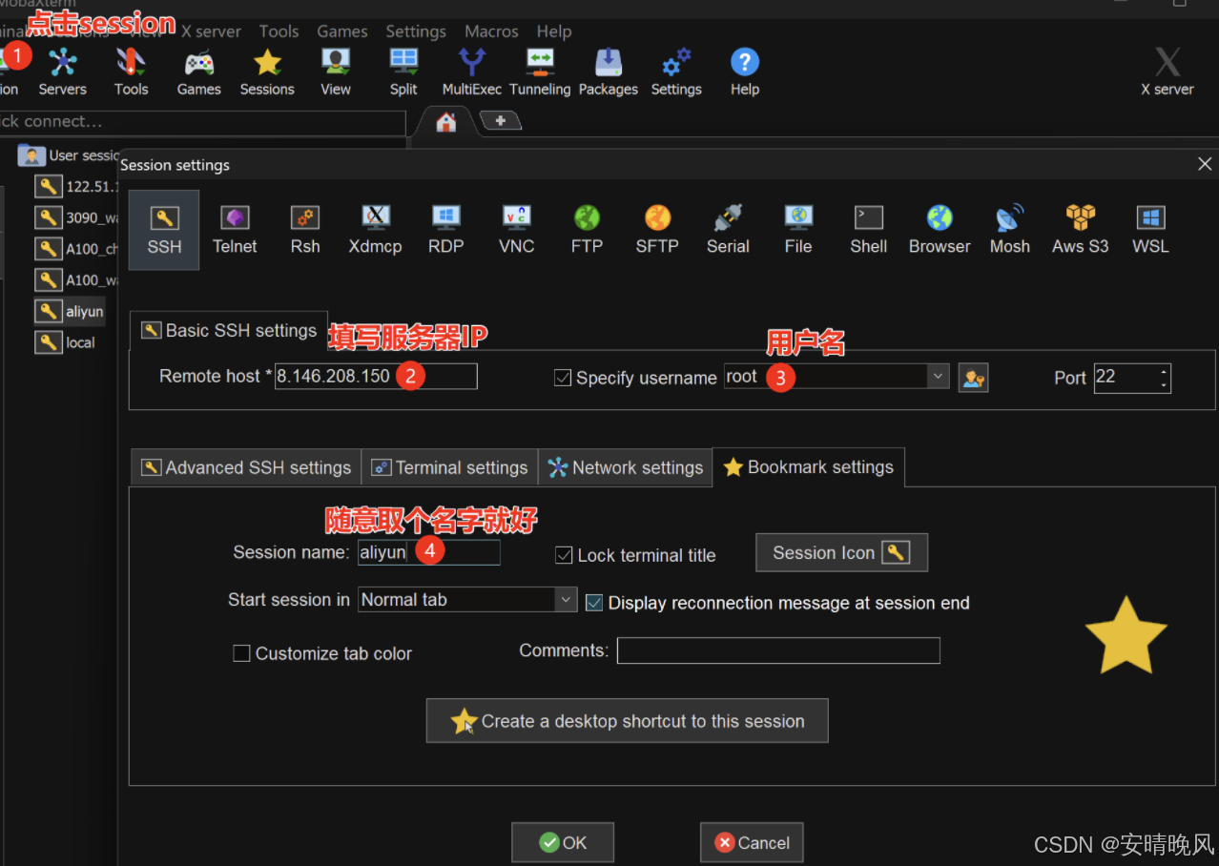This screenshot has height=866, width=1219.
Task: Select the Rsh session type
Action: 305,230
